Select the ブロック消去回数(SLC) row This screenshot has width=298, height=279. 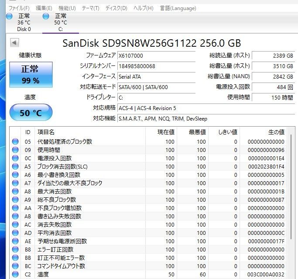pos(148,166)
